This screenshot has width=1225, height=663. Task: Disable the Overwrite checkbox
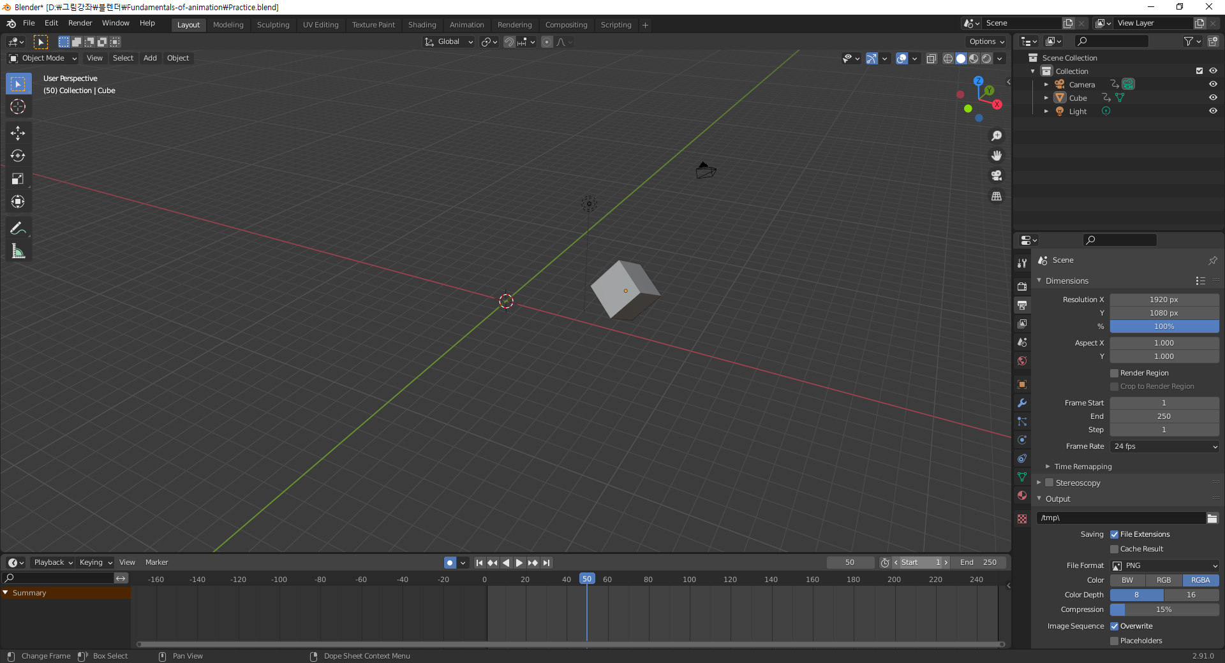click(x=1115, y=626)
